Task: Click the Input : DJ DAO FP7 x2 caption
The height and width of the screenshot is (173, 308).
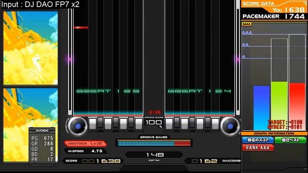Action: click(x=40, y=4)
